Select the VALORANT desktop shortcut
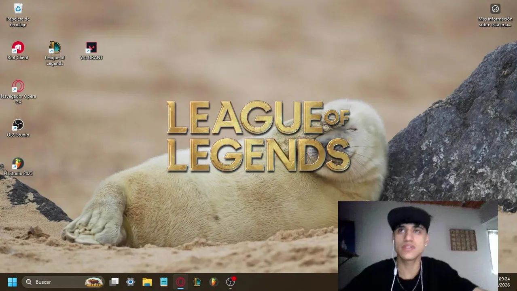Image resolution: width=517 pixels, height=291 pixels. click(91, 51)
